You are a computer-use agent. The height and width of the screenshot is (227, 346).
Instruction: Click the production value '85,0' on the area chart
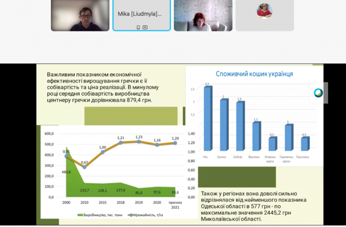click(139, 193)
